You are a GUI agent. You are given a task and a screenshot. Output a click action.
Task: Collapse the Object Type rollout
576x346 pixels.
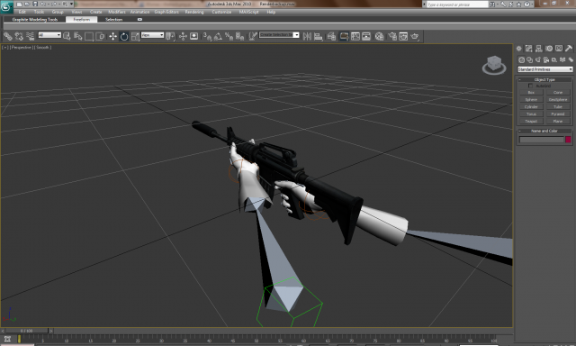[x=544, y=79]
